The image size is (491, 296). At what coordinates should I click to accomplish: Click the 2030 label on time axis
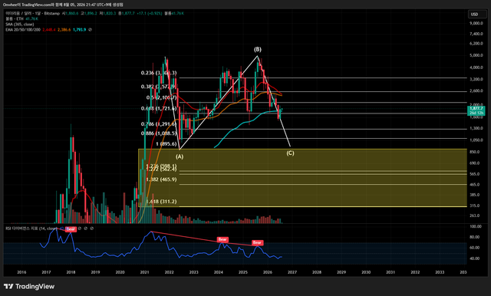point(366,272)
